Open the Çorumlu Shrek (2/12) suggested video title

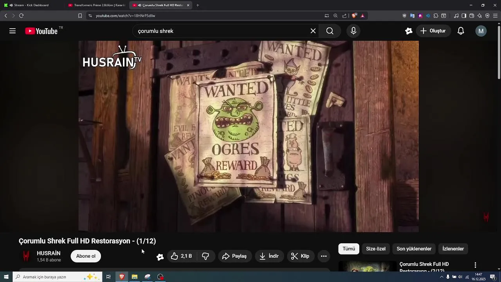pyautogui.click(x=424, y=267)
